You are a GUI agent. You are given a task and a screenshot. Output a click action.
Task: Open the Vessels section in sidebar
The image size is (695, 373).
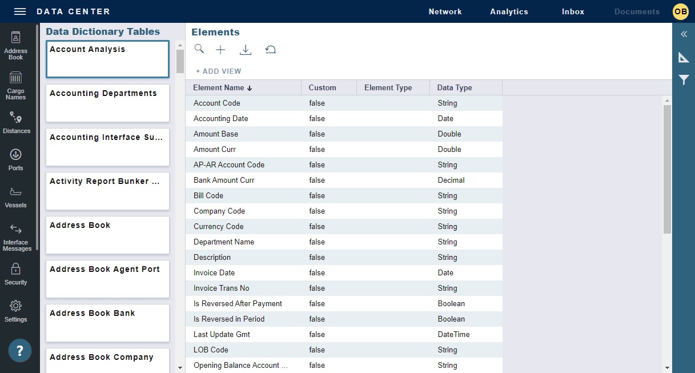coord(15,198)
